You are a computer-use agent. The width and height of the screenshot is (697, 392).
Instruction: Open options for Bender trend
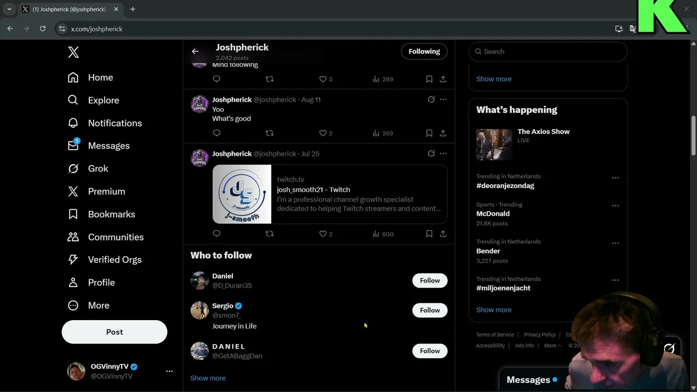pyautogui.click(x=615, y=243)
